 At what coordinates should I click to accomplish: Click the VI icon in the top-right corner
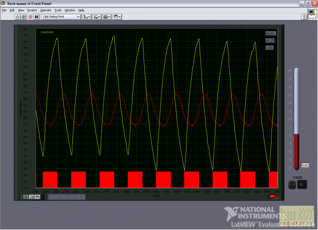click(x=312, y=14)
